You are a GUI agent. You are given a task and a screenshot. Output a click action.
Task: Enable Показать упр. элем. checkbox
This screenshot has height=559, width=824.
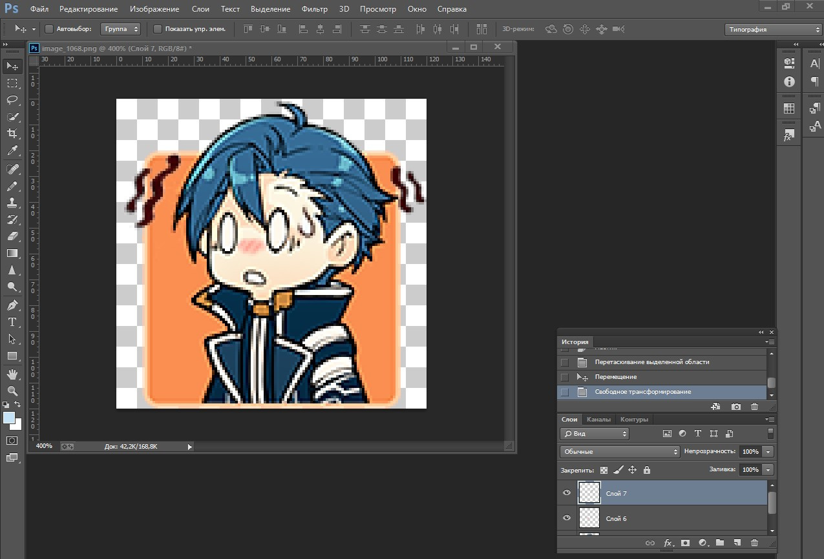click(x=158, y=29)
